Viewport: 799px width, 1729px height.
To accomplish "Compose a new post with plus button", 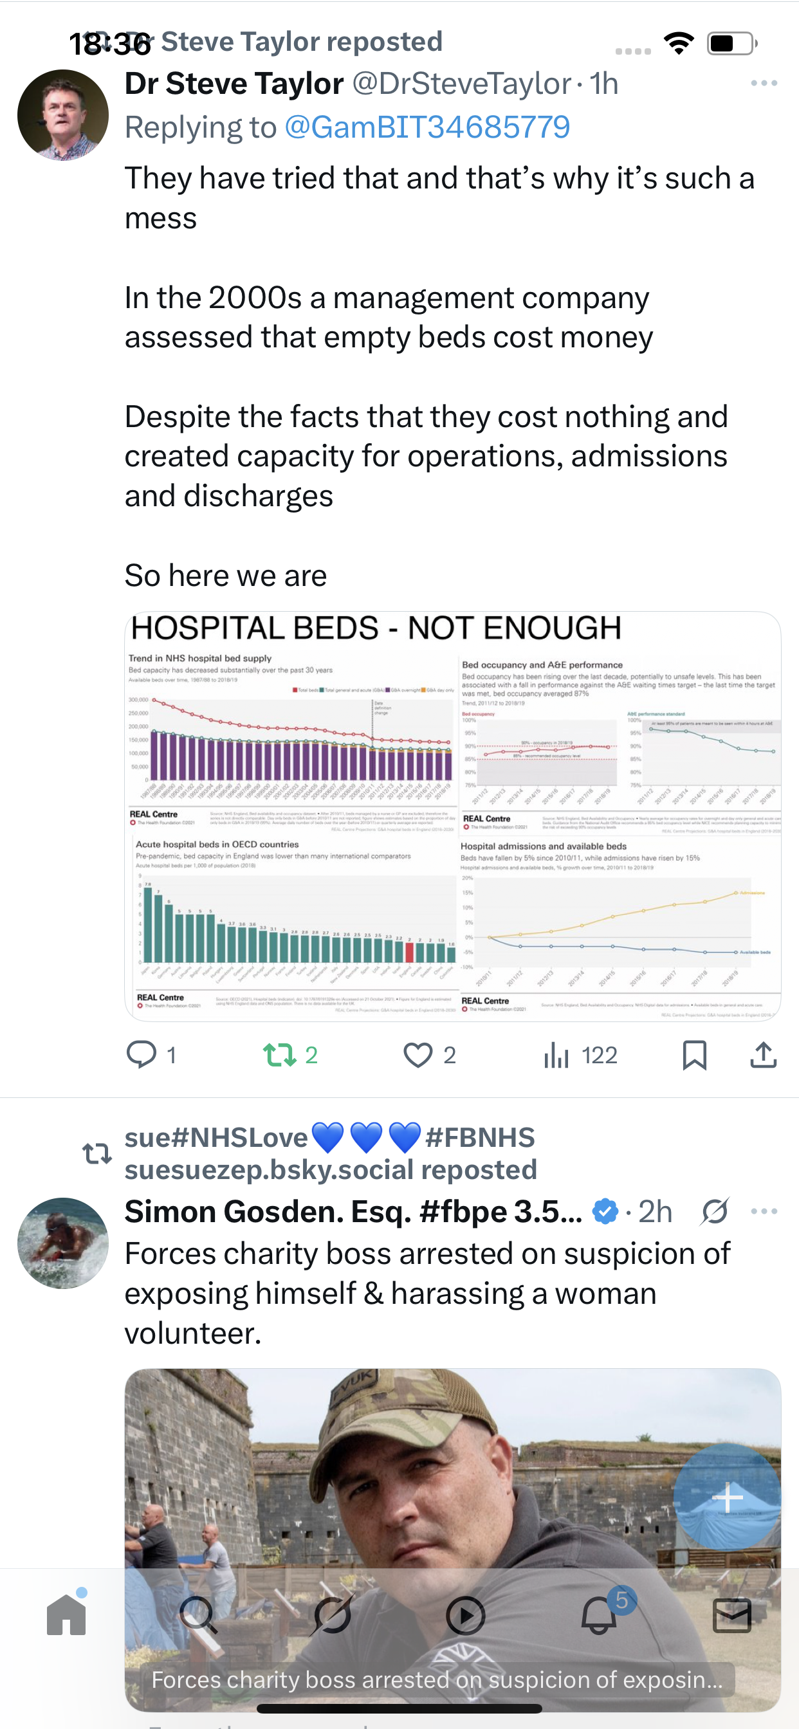I will [727, 1497].
